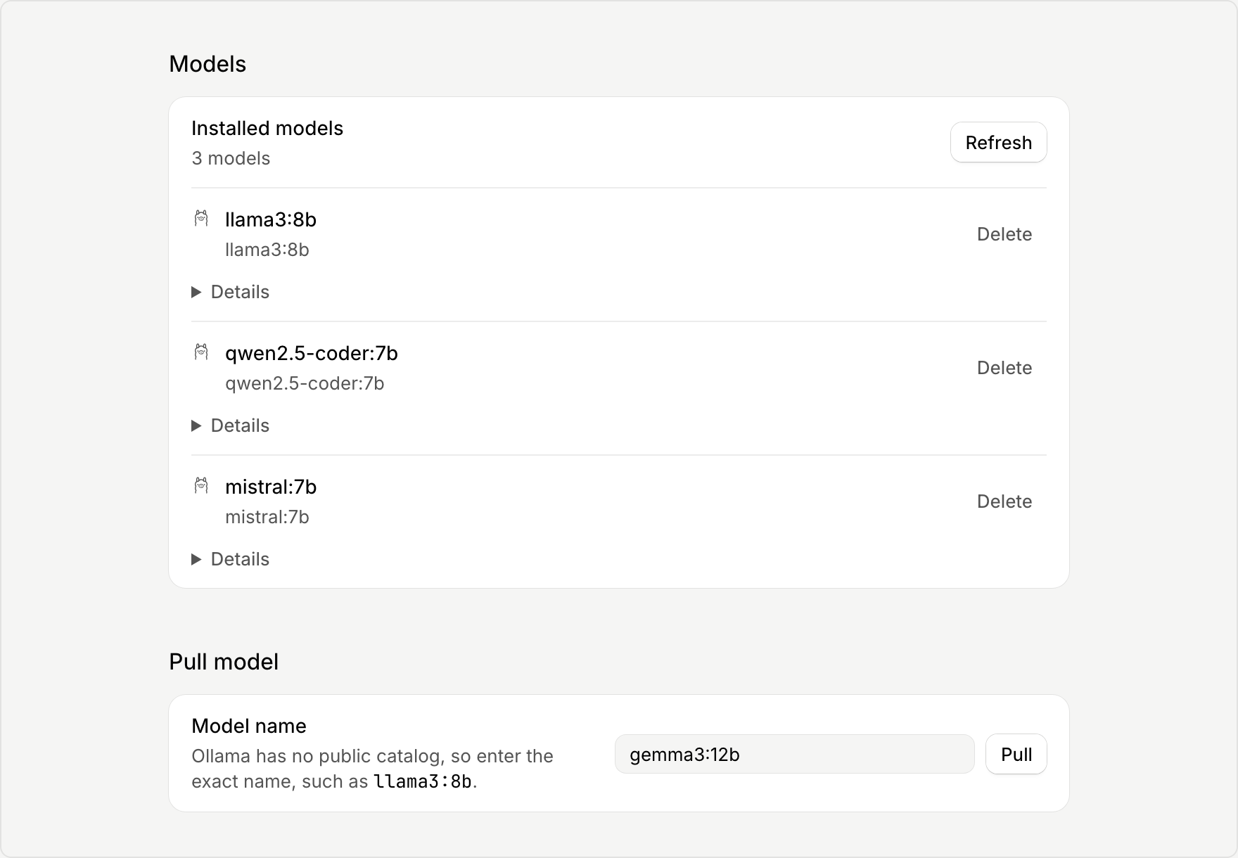1238x858 pixels.
Task: Select the qwen2.5-coder:7b model title
Action: click(x=312, y=353)
